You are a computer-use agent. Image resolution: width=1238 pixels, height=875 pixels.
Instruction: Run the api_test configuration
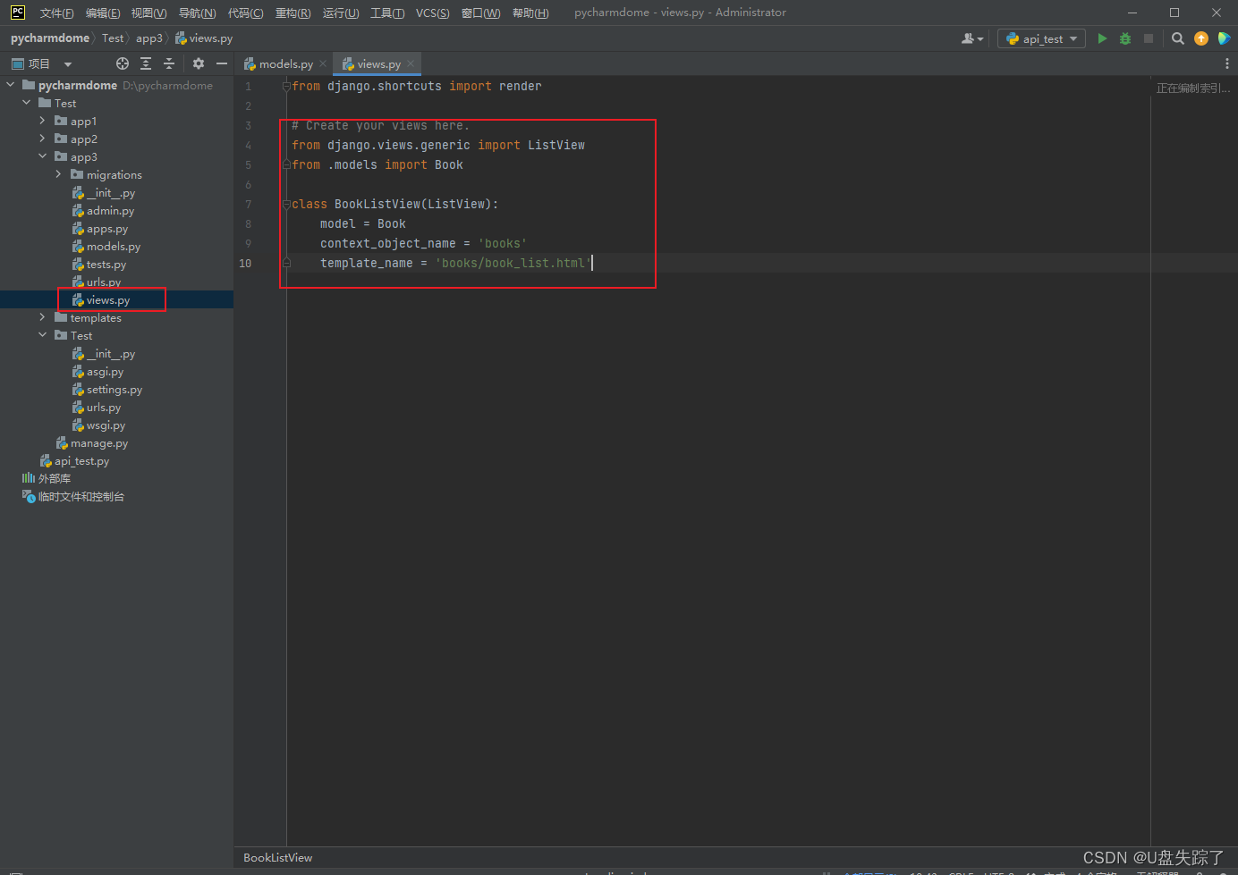coord(1102,38)
